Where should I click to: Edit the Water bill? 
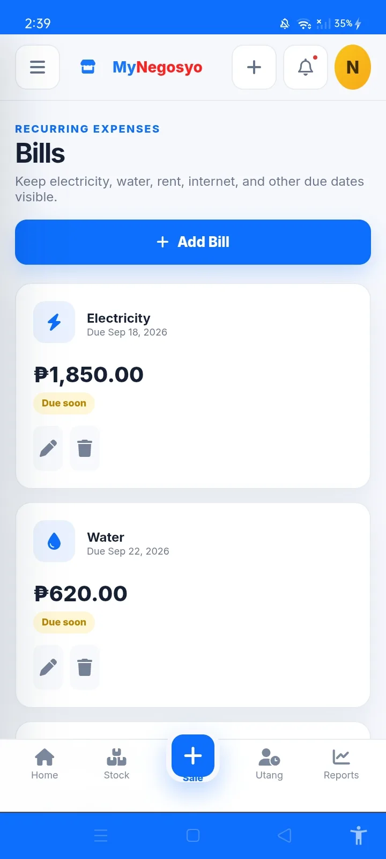click(x=48, y=667)
